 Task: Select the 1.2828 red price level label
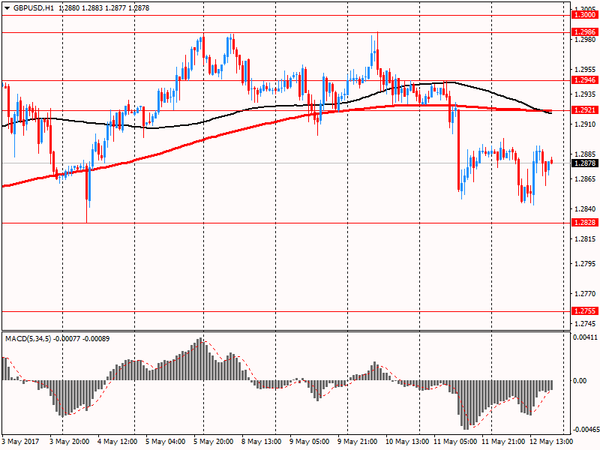(x=585, y=223)
